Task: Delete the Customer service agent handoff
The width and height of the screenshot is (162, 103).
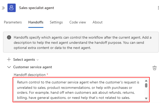Action: point(155,68)
